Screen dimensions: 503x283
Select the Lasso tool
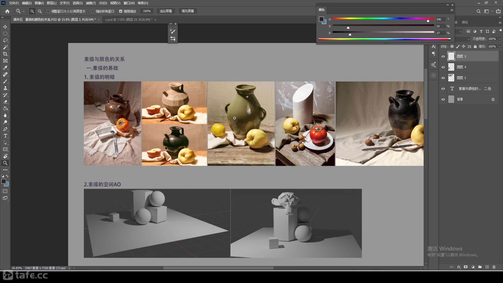(5, 41)
